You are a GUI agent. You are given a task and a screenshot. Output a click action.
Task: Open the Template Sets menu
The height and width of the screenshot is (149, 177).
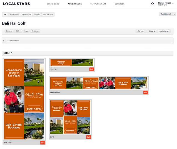coord(98,4)
